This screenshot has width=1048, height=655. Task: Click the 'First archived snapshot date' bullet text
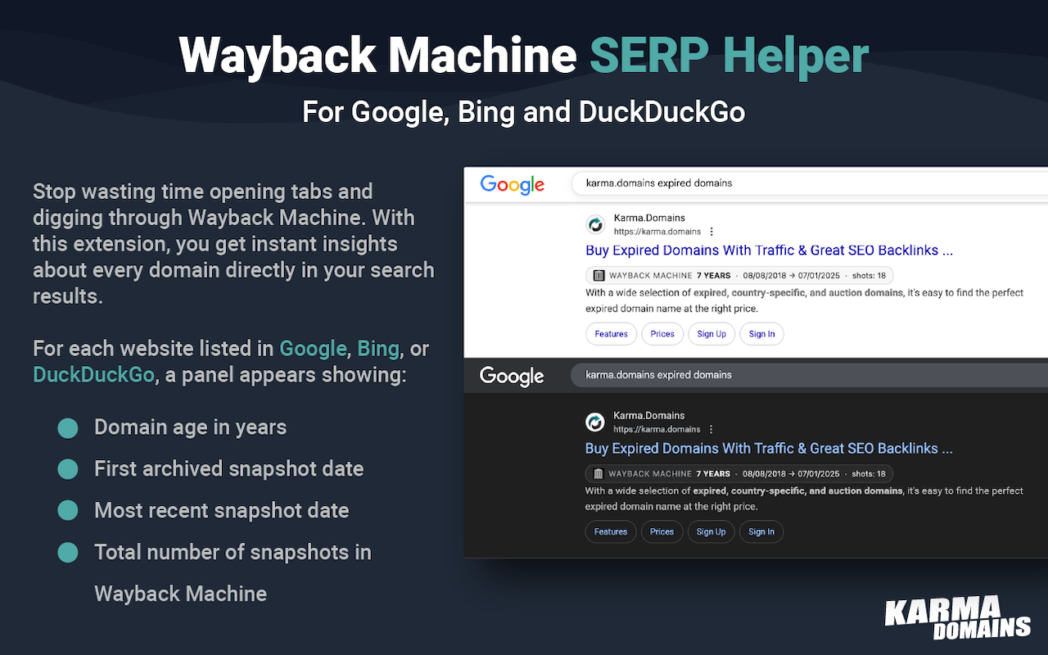pyautogui.click(x=228, y=469)
